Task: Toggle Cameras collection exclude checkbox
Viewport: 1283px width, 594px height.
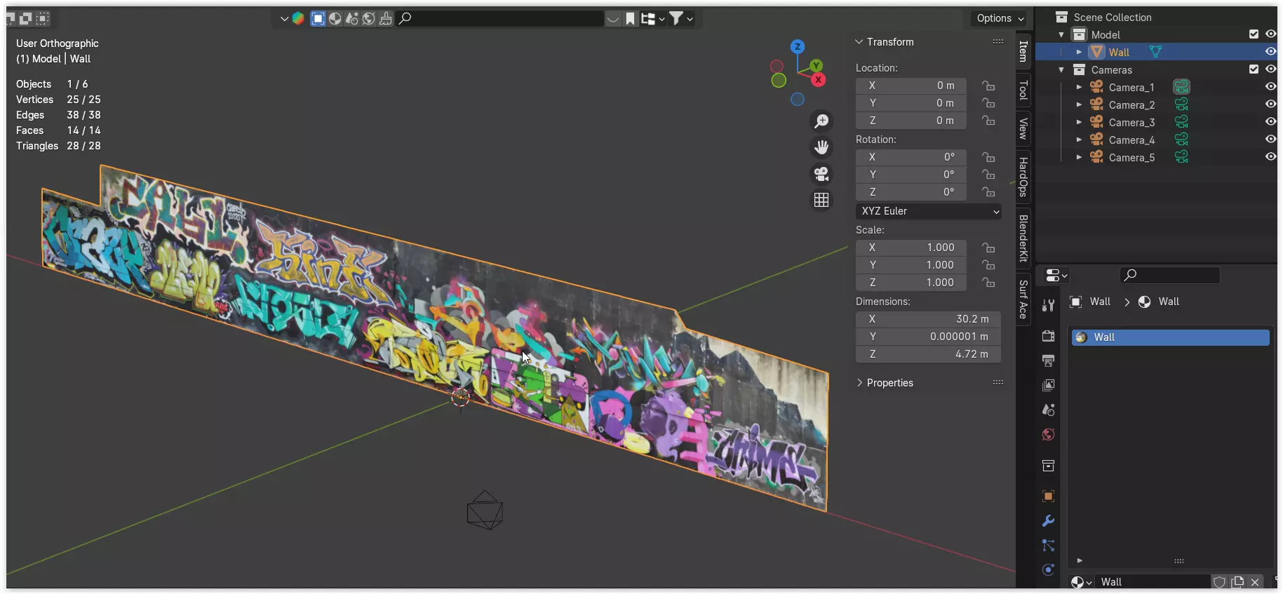Action: click(x=1254, y=69)
